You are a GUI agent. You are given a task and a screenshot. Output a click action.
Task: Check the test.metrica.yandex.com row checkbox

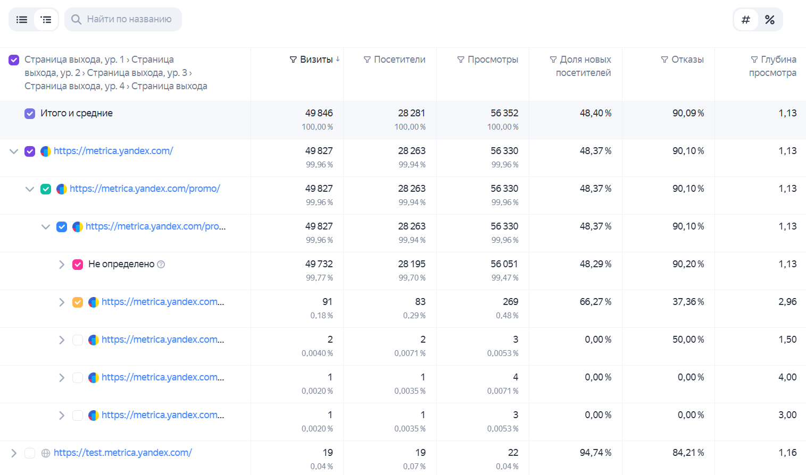pos(30,453)
